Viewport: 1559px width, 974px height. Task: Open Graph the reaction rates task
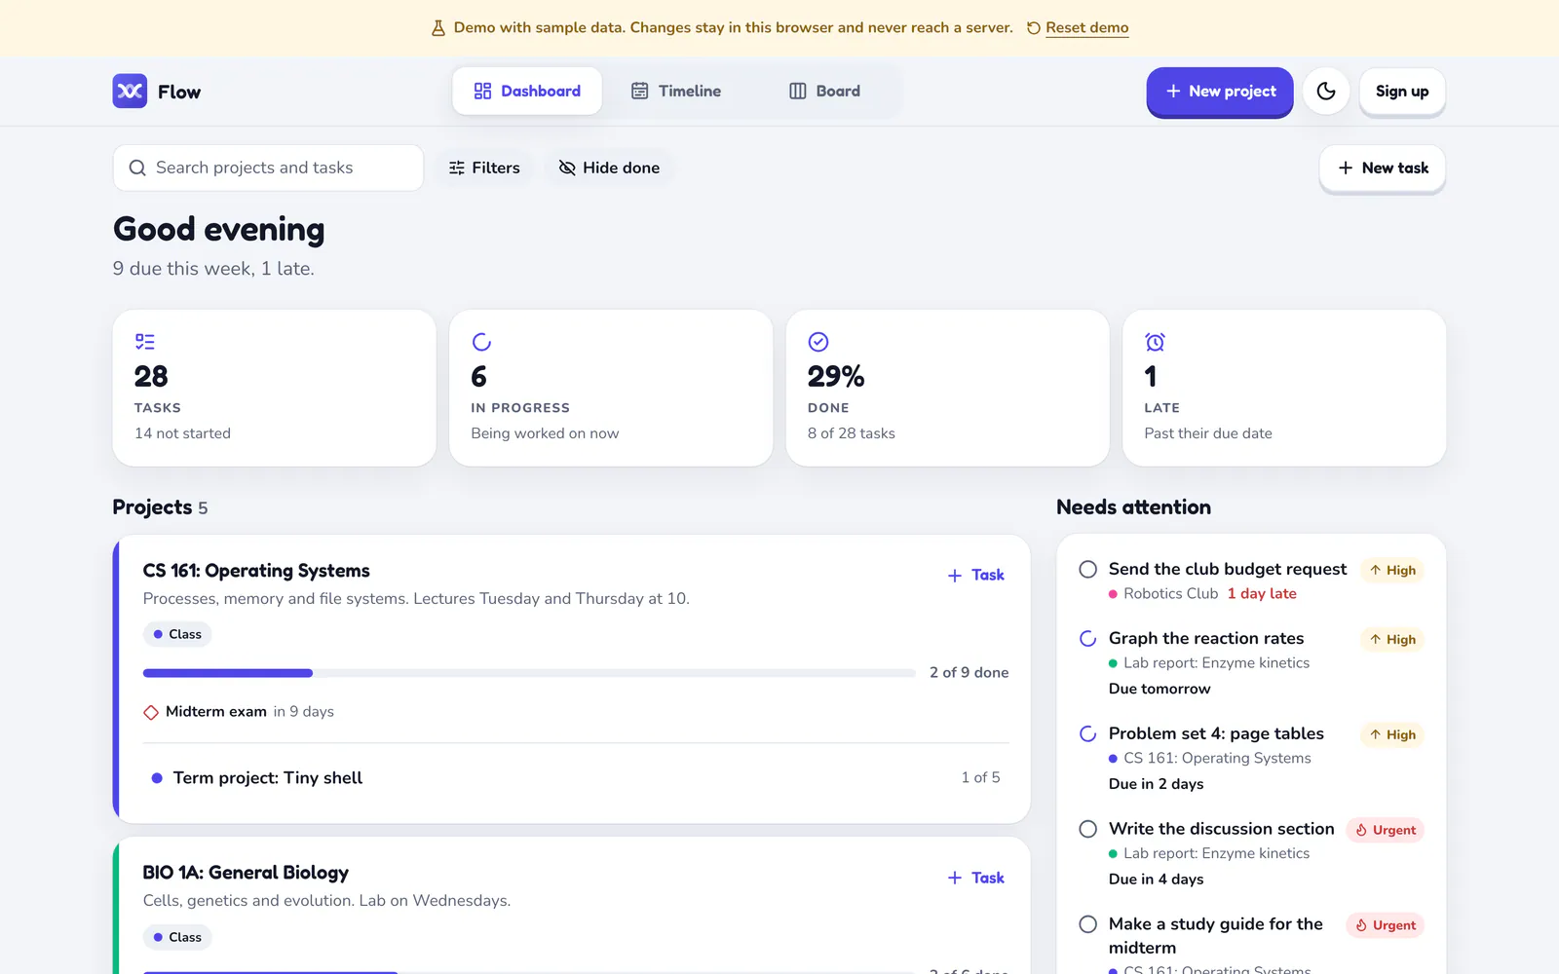point(1206,638)
